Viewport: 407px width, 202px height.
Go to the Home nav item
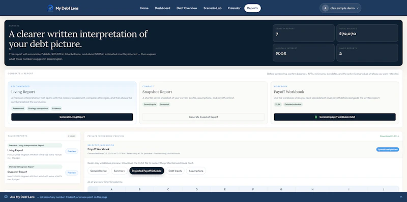point(144,8)
